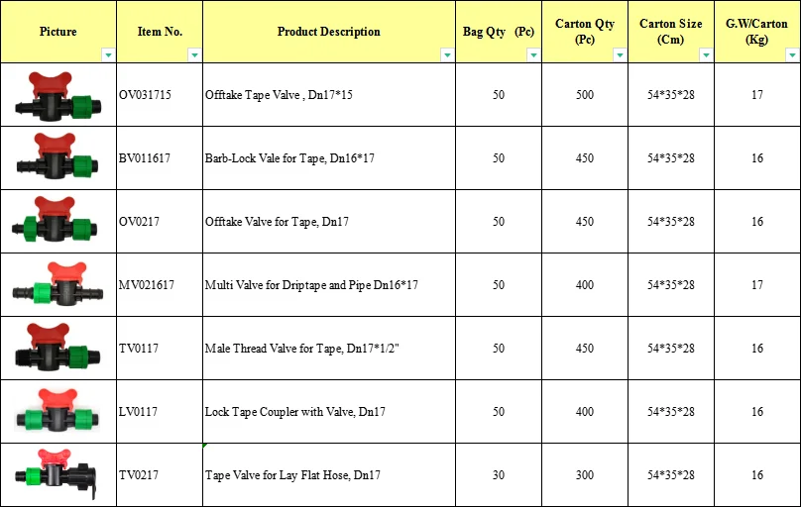Open the Bag Qty filter dropdown

[x=534, y=55]
